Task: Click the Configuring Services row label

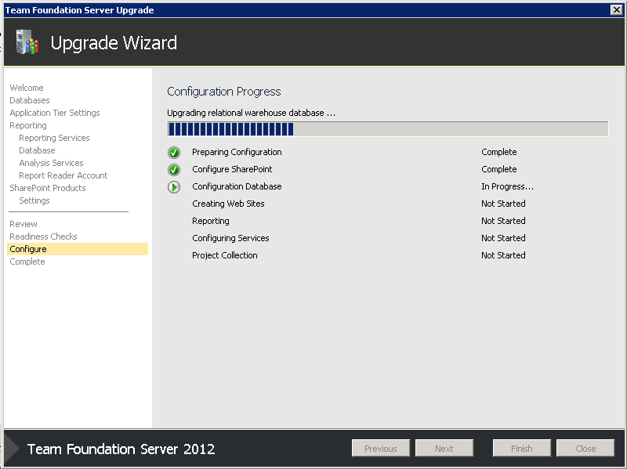Action: (230, 238)
